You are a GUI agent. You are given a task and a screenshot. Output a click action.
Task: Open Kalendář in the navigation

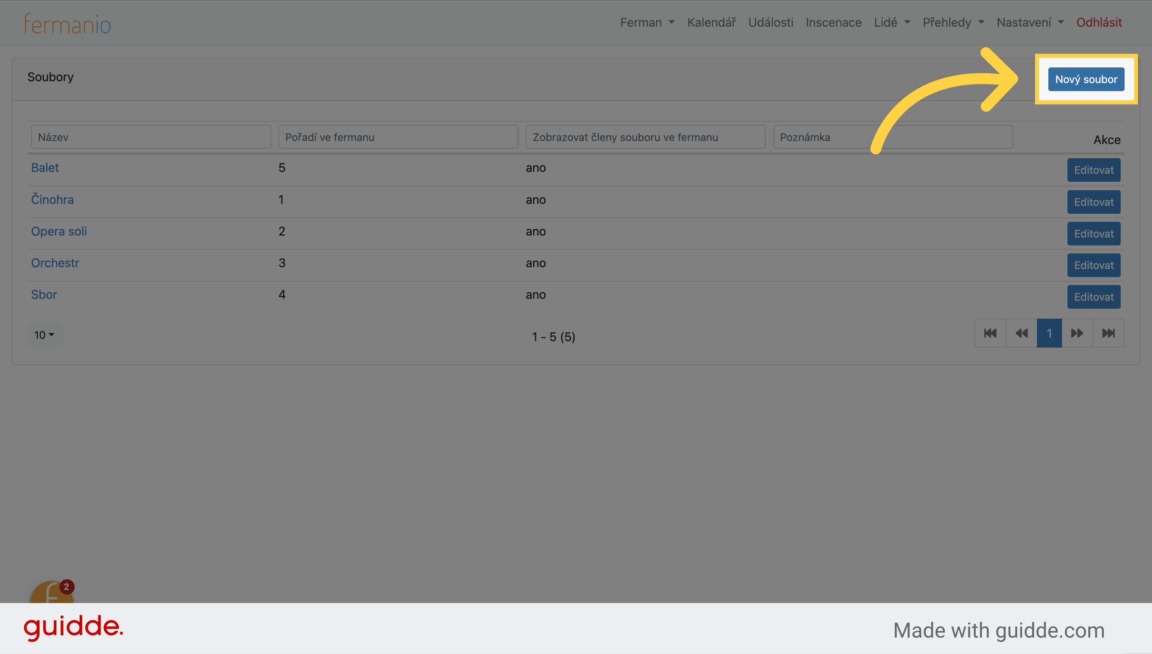(712, 22)
